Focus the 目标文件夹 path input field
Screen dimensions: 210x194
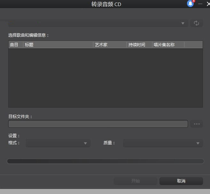(x=98, y=124)
